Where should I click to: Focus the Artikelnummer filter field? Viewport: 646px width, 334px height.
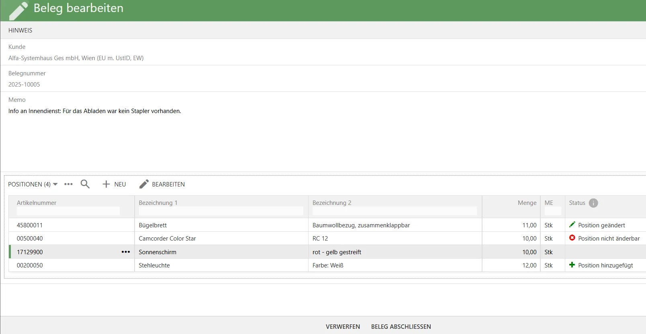tap(68, 211)
